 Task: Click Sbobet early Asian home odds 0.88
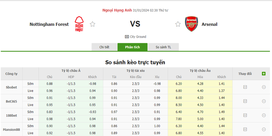pos(50,84)
